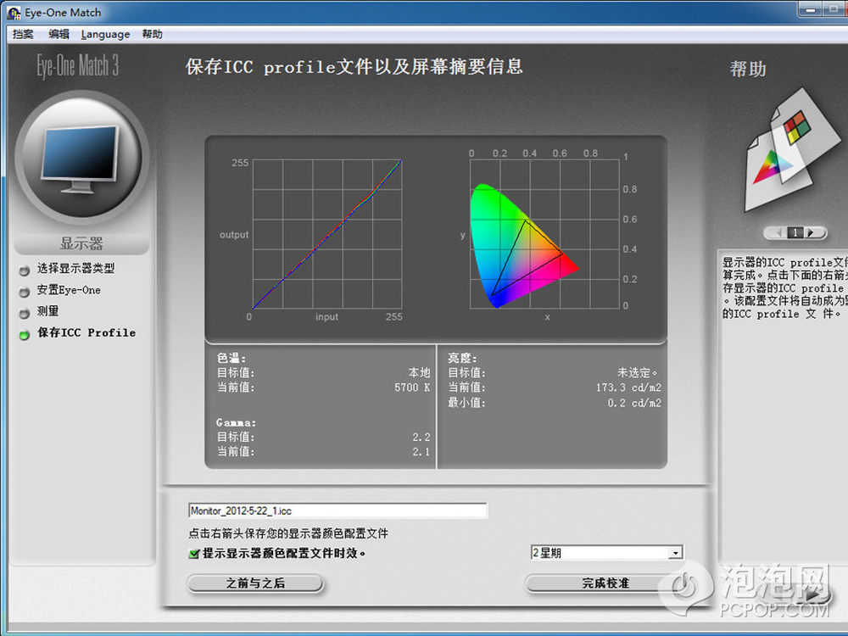
Task: Select the 测量 step
Action: [x=47, y=311]
